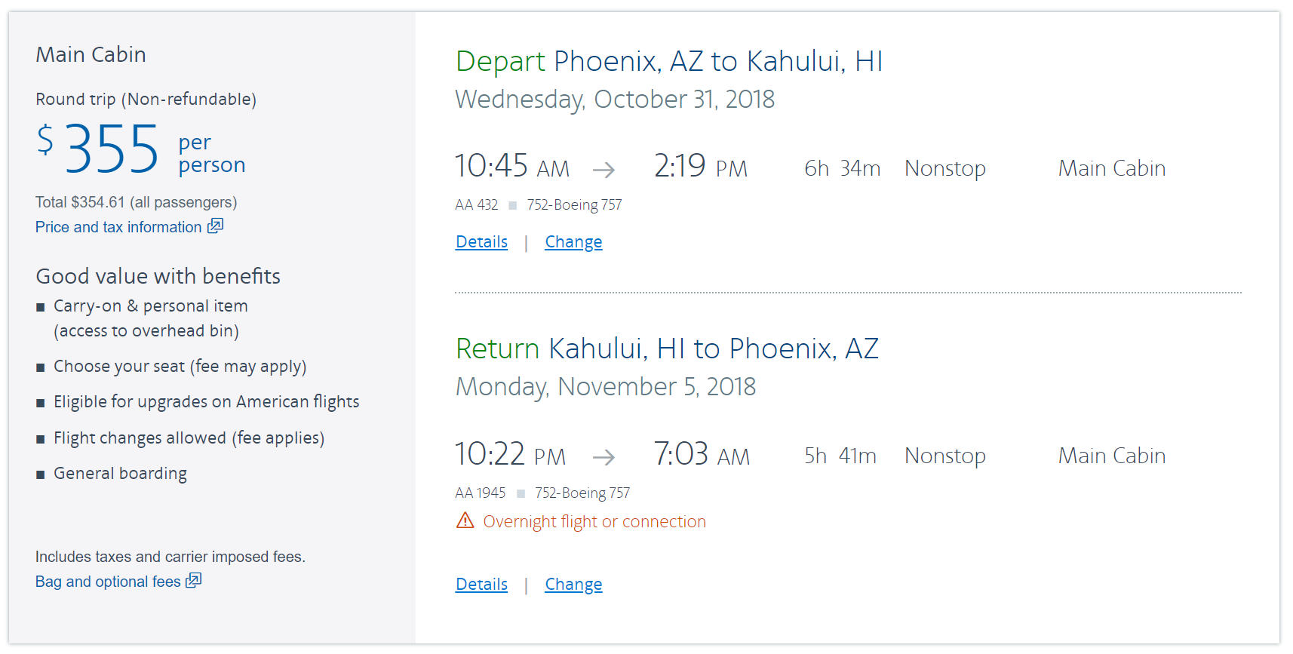Click flight number AA 1945
The width and height of the screenshot is (1293, 654).
[481, 493]
